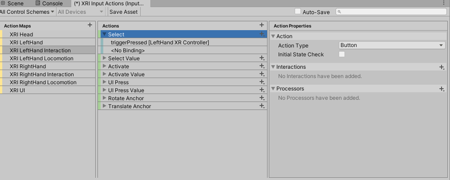Add a new action map

(x=90, y=25)
